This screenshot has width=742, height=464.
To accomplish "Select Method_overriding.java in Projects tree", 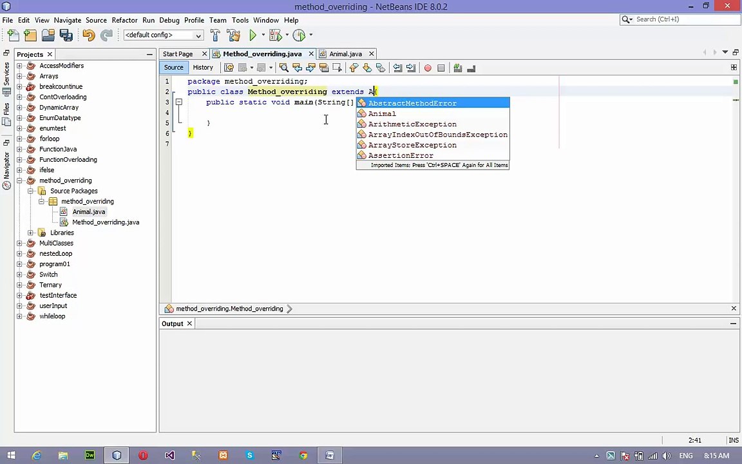I will coord(106,222).
